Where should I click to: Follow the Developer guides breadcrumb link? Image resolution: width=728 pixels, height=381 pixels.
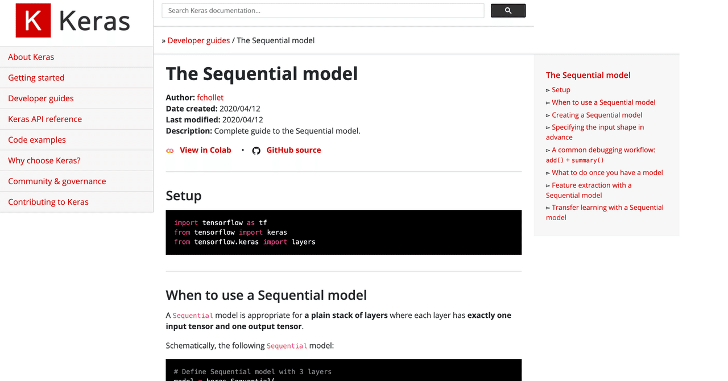(198, 40)
